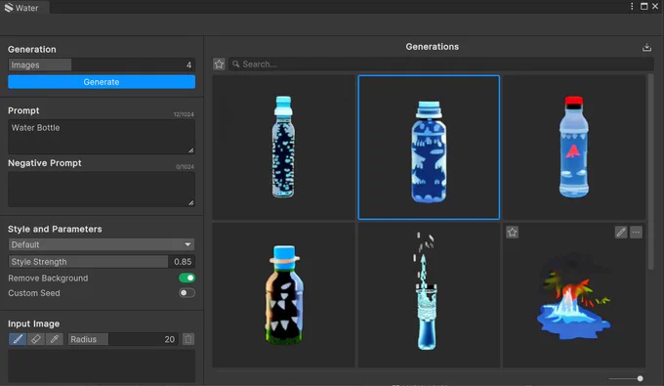Maximize the Water window

644,7
